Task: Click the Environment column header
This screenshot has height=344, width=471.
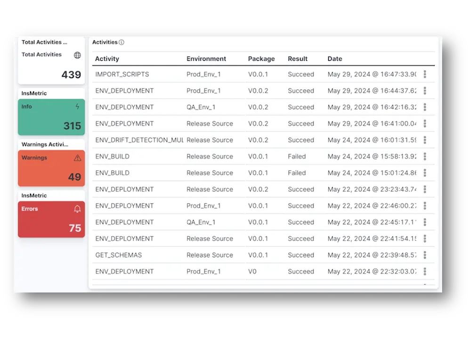Action: tap(206, 59)
